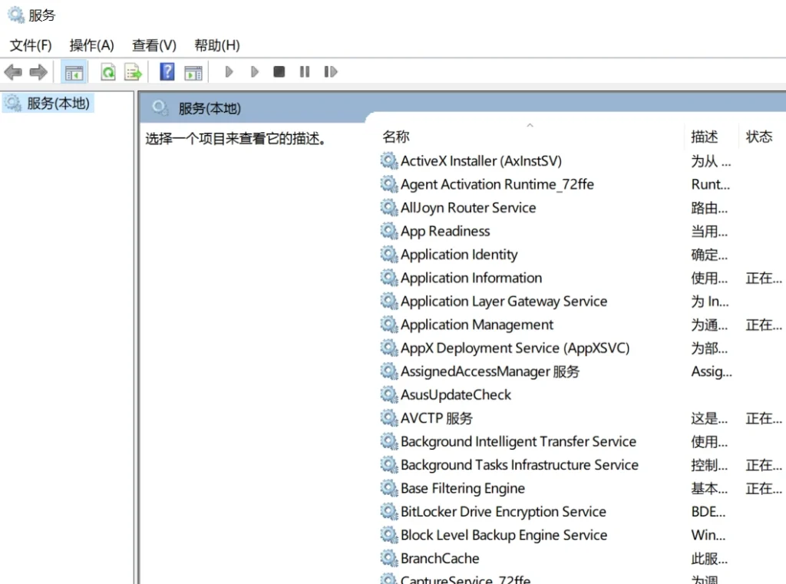Select the Application Information service
Viewport: 786px width, 584px height.
[x=471, y=278]
